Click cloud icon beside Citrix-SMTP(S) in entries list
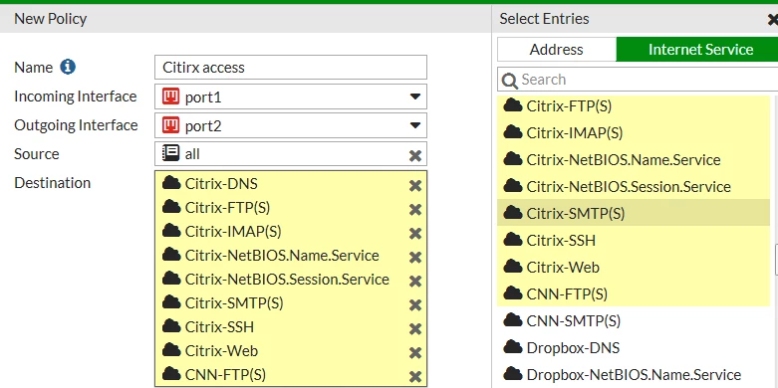The width and height of the screenshot is (778, 388). [x=513, y=213]
